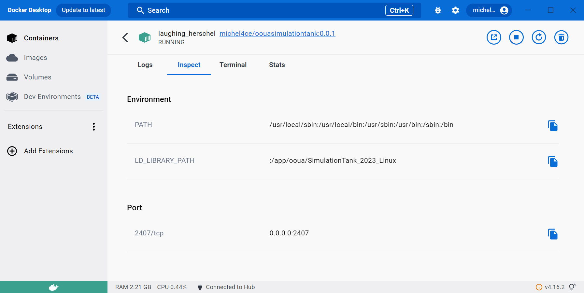Image resolution: width=584 pixels, height=293 pixels.
Task: Open Docker settings gear
Action: coord(455,10)
